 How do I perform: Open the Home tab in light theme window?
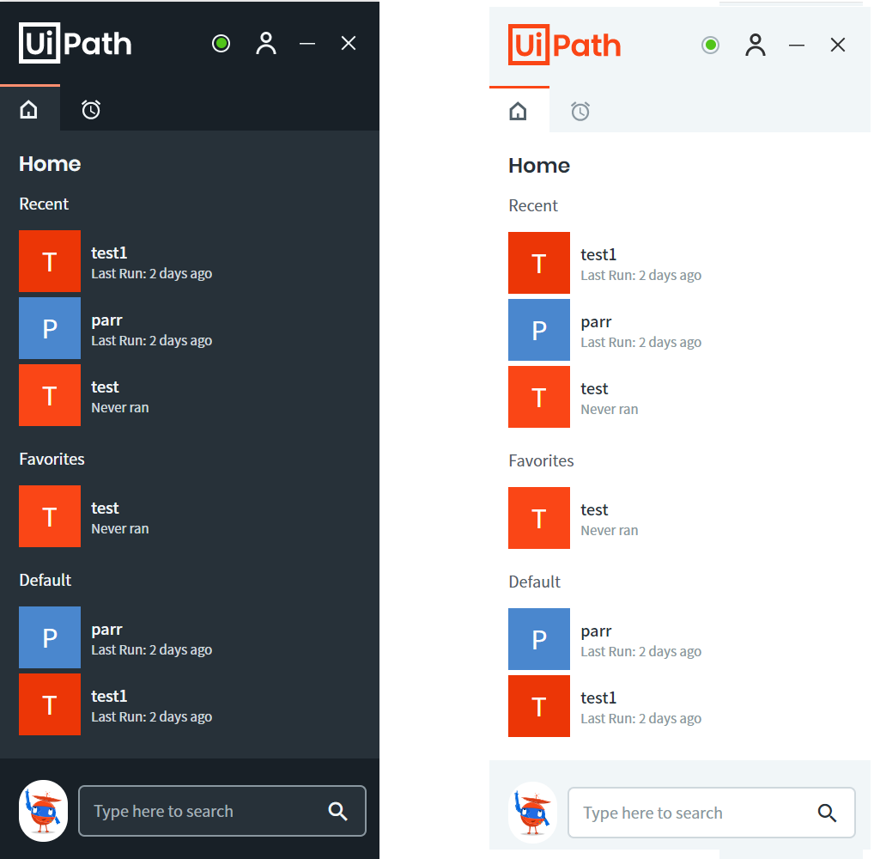519,111
